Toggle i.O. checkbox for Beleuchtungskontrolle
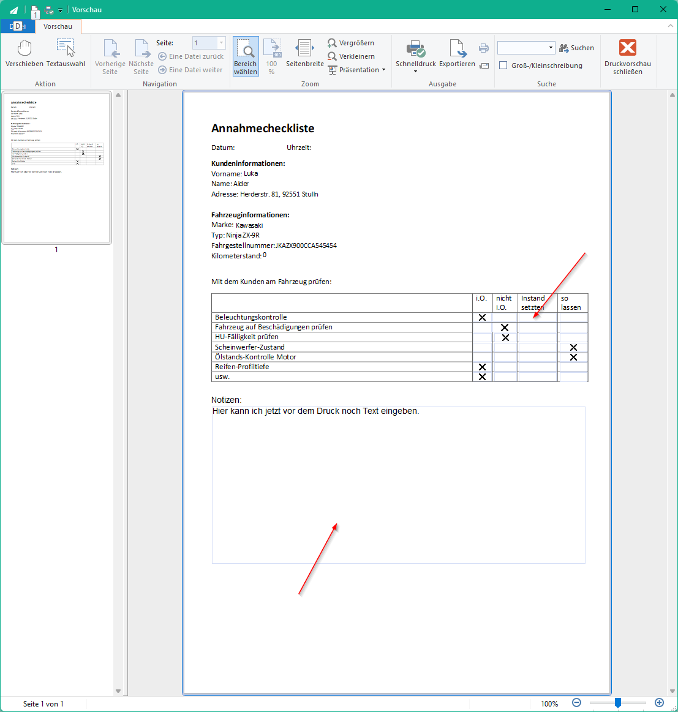 (482, 317)
